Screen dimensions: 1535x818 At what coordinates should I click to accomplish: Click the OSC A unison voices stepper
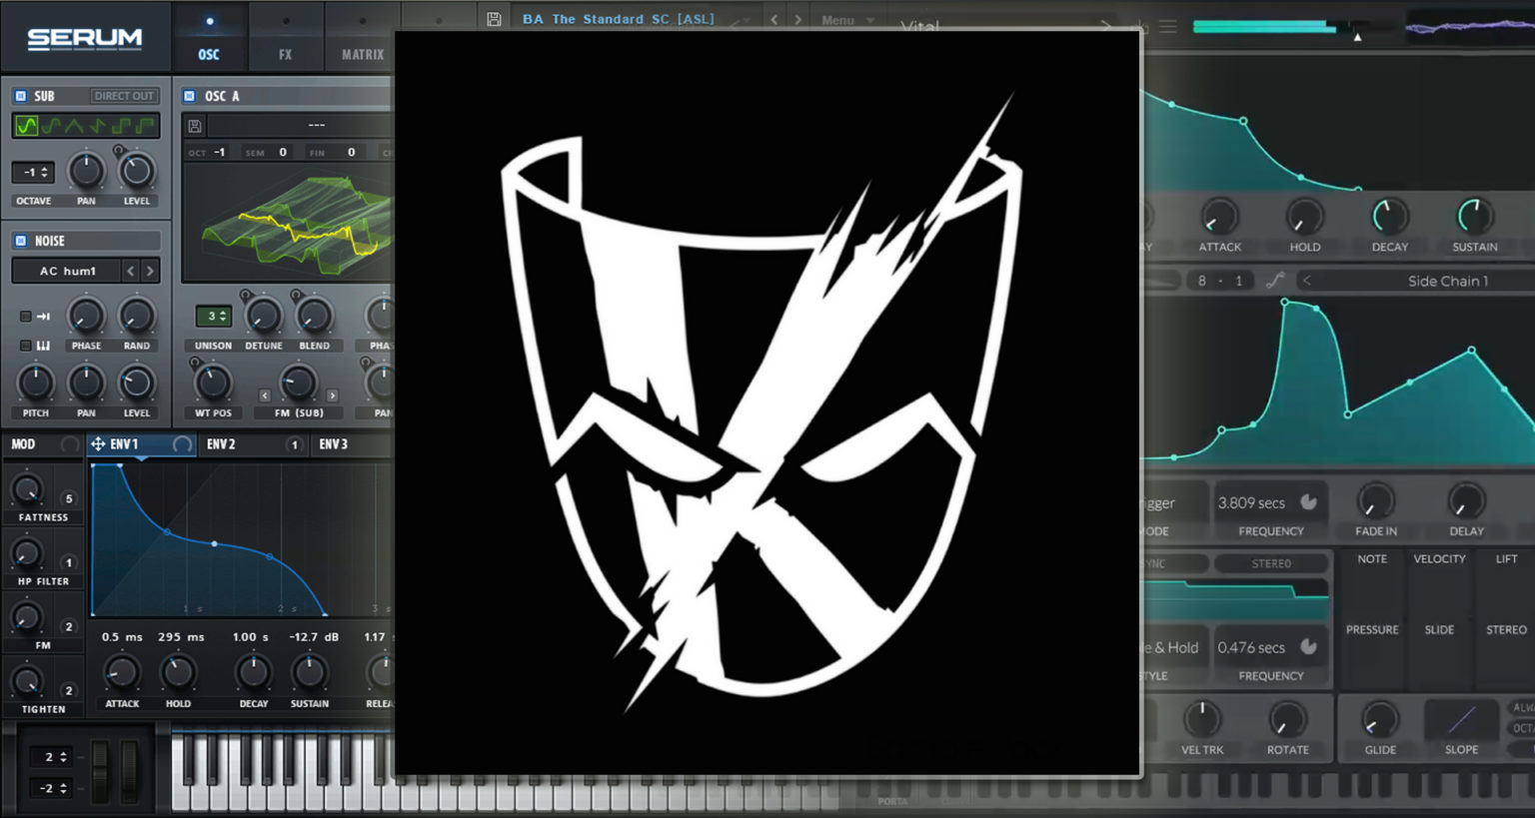coord(212,316)
